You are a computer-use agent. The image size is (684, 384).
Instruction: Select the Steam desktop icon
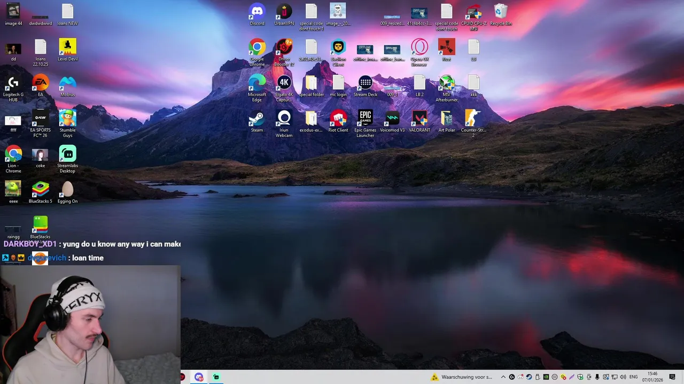(x=257, y=121)
